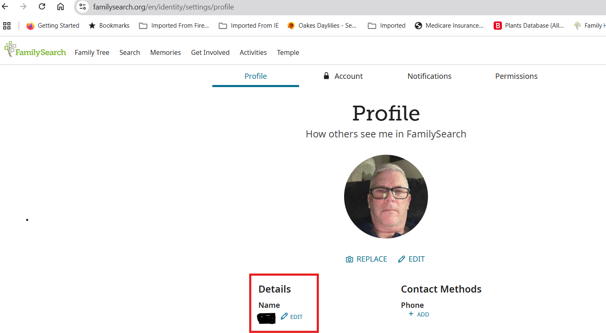This screenshot has height=333, width=606.
Task: Open the Get Involved menu
Action: click(210, 52)
